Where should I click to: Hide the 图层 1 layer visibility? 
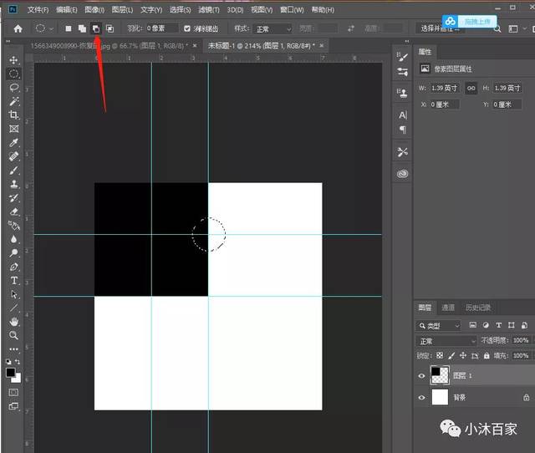point(421,376)
